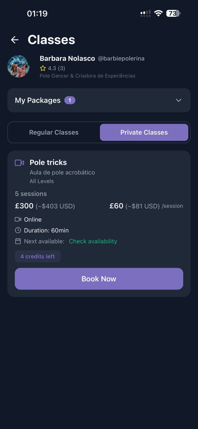Expand the My Packages section
The height and width of the screenshot is (429, 198).
(x=99, y=100)
